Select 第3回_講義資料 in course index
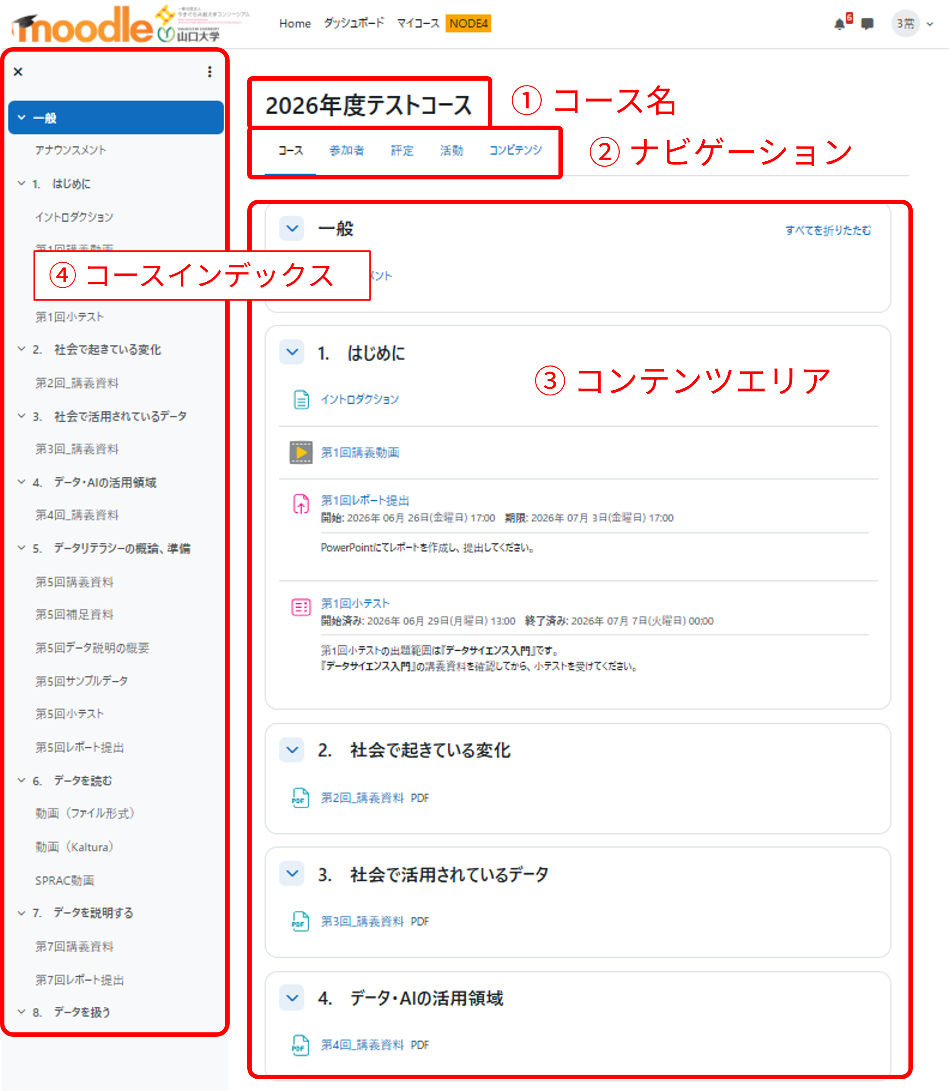This screenshot has height=1091, width=949. coord(77,449)
